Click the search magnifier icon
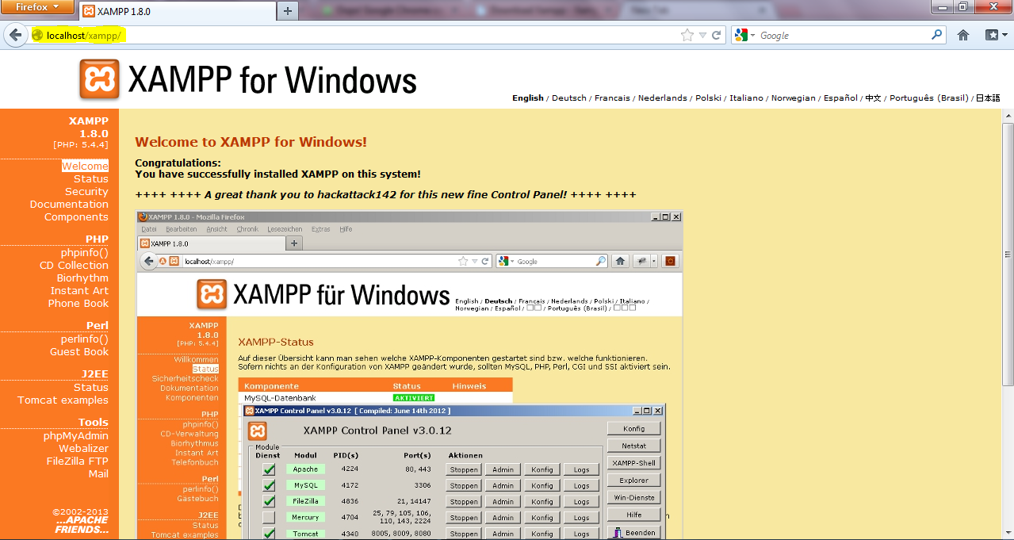The width and height of the screenshot is (1014, 540). (x=937, y=36)
